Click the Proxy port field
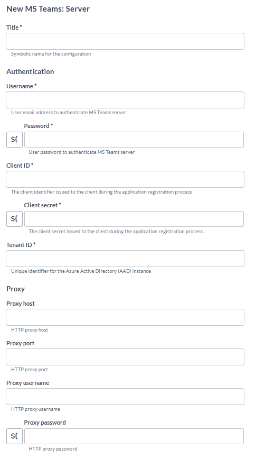The width and height of the screenshot is (265, 459). pos(125,357)
